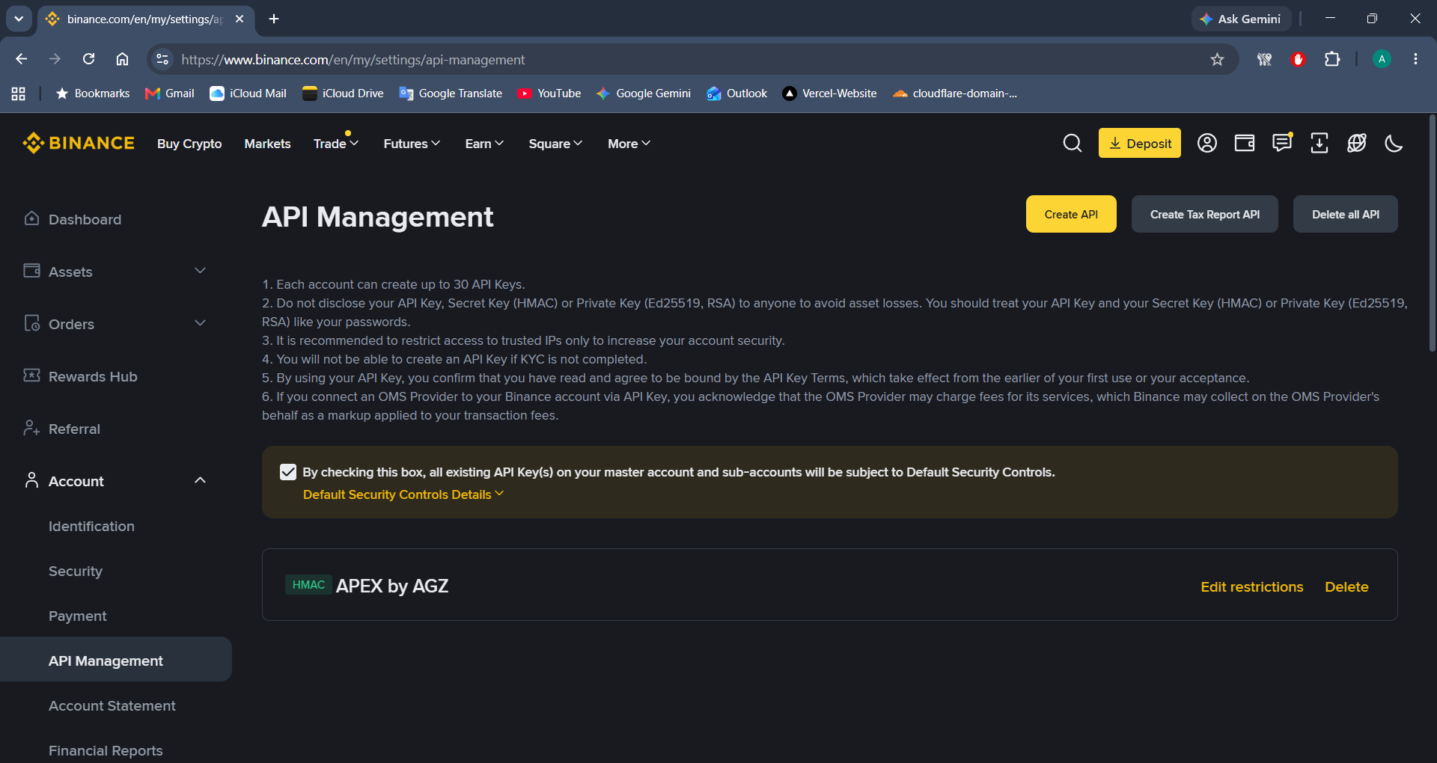Click the Rewards Hub ticket icon

click(x=31, y=375)
